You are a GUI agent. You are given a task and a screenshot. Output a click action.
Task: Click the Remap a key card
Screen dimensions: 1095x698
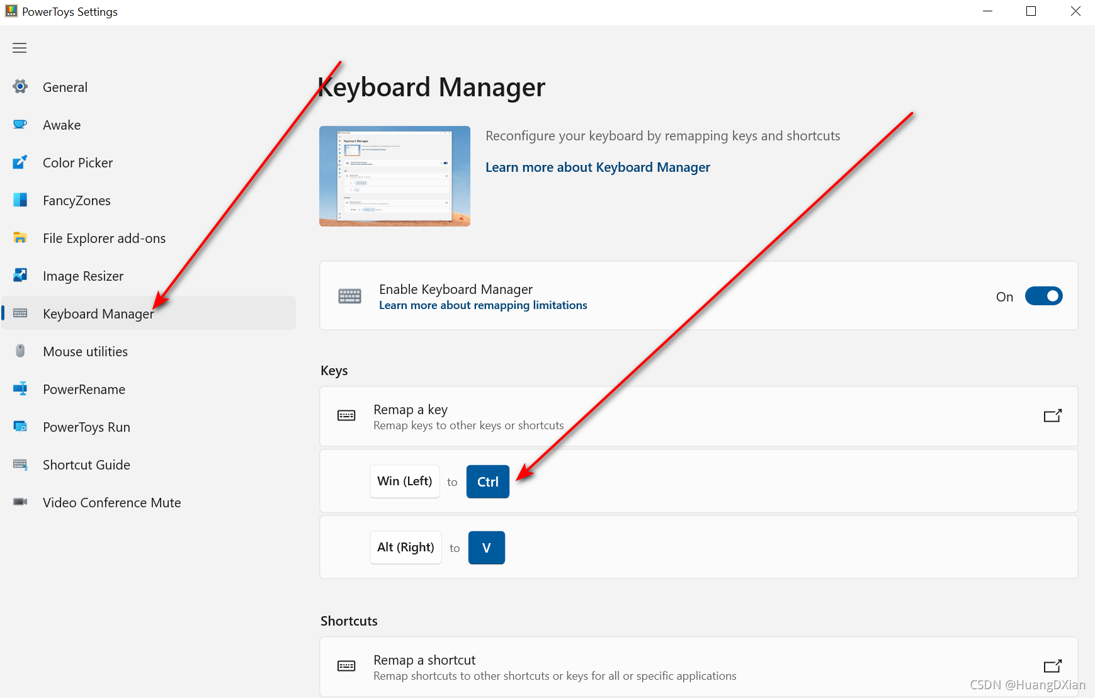[x=699, y=417]
